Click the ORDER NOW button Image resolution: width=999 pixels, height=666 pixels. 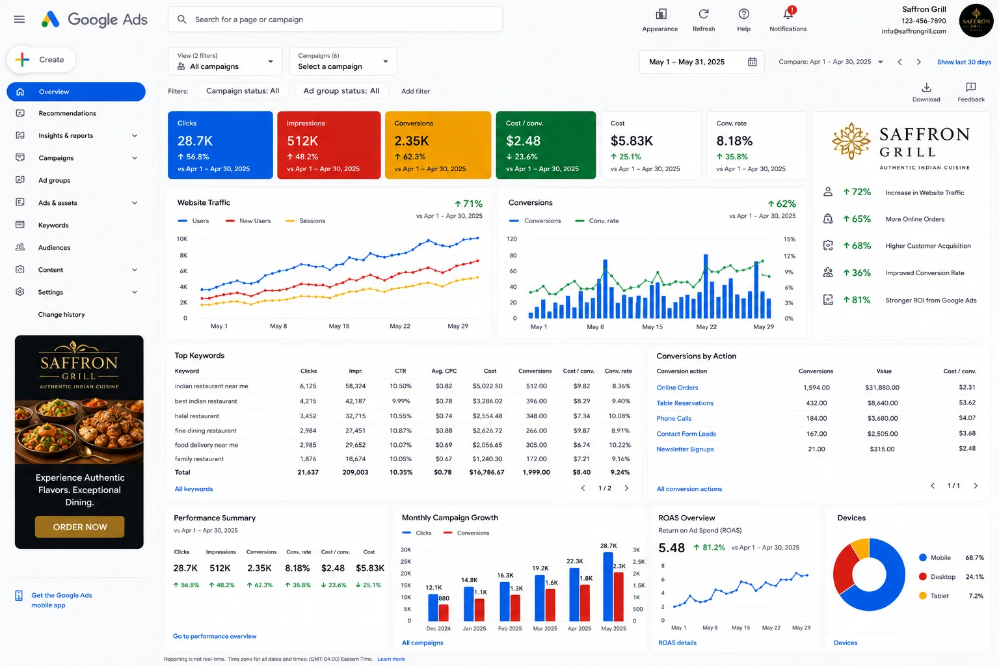coord(79,527)
